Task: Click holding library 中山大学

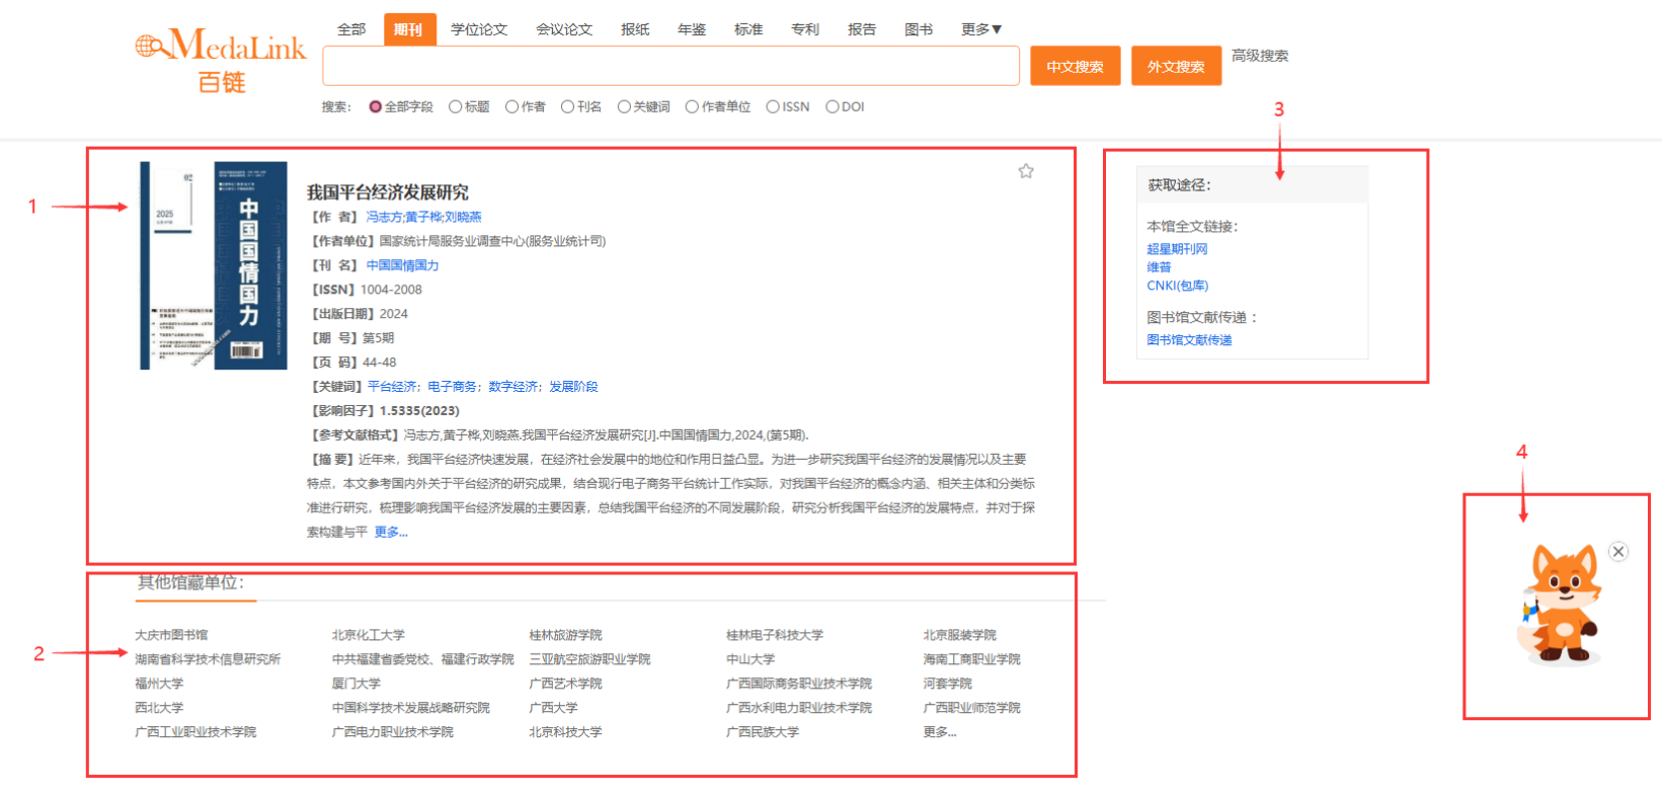Action: [751, 659]
